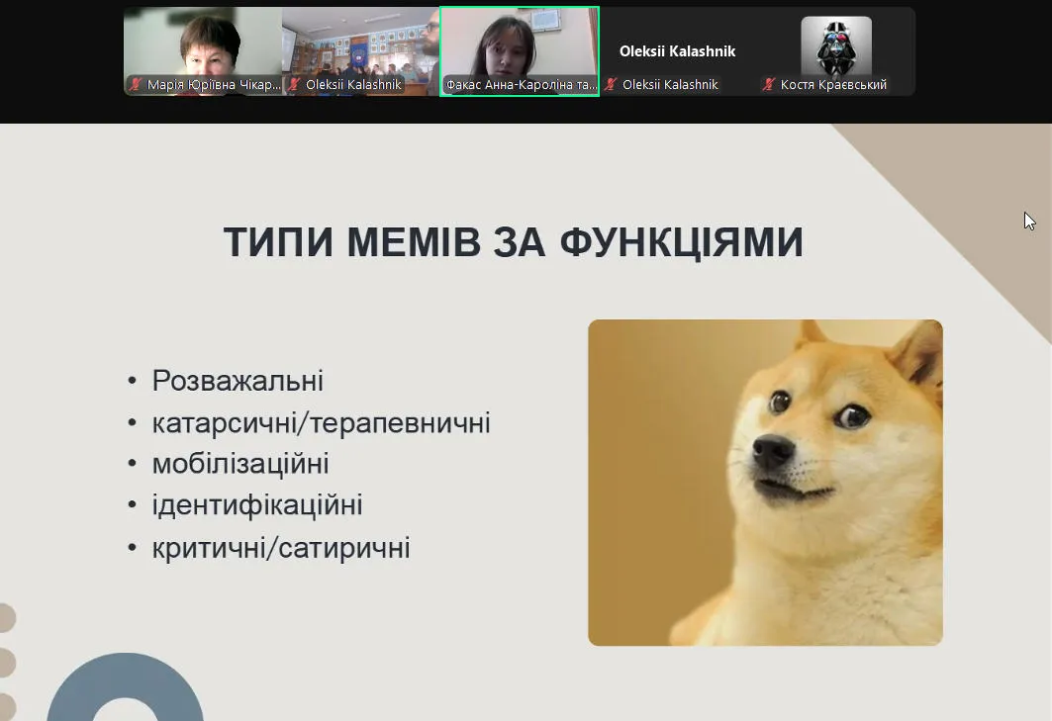Select Костя Краєвський participant thumbnail

coord(836,51)
